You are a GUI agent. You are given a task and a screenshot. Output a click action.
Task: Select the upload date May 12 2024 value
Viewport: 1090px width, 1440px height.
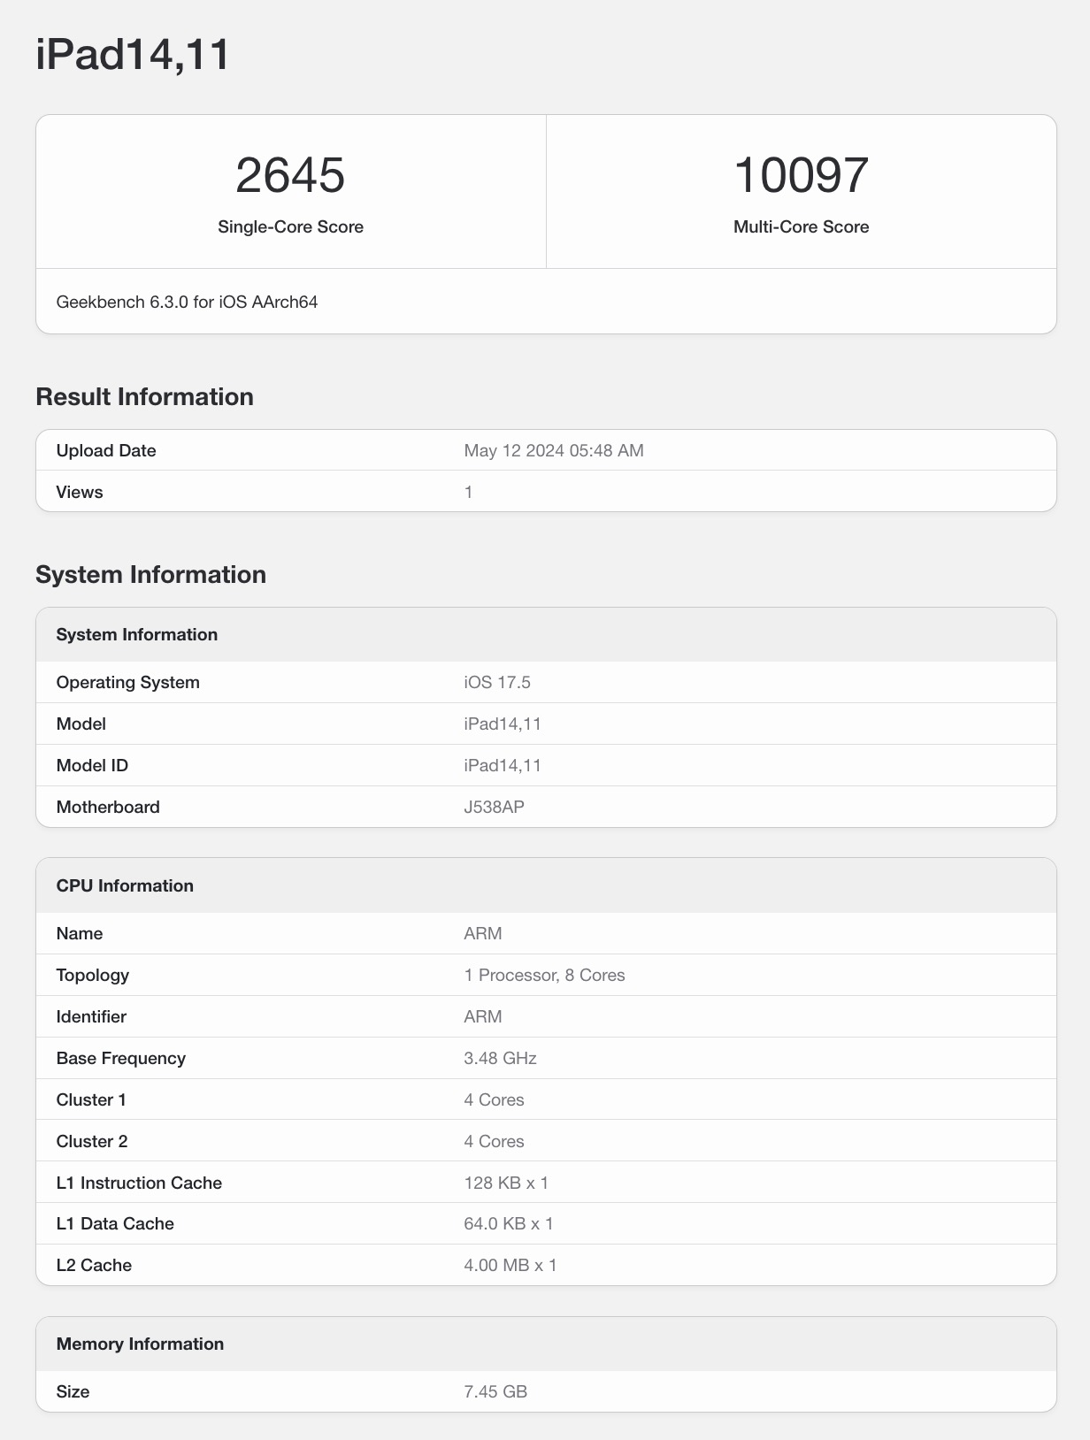(x=553, y=451)
